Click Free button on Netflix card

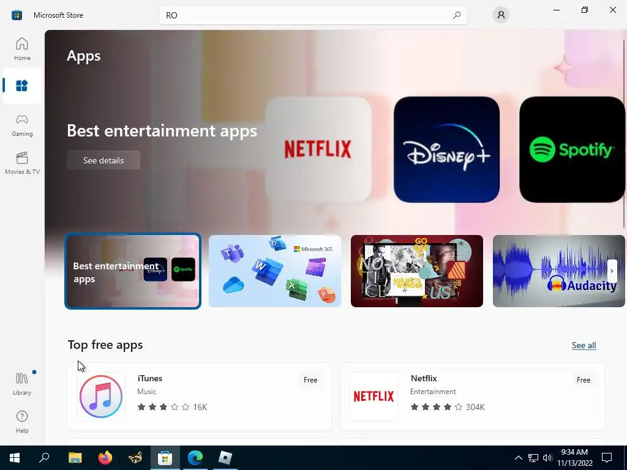click(584, 380)
